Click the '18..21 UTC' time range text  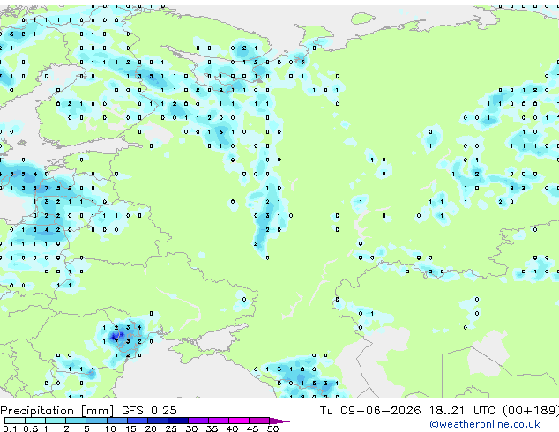pos(462,411)
